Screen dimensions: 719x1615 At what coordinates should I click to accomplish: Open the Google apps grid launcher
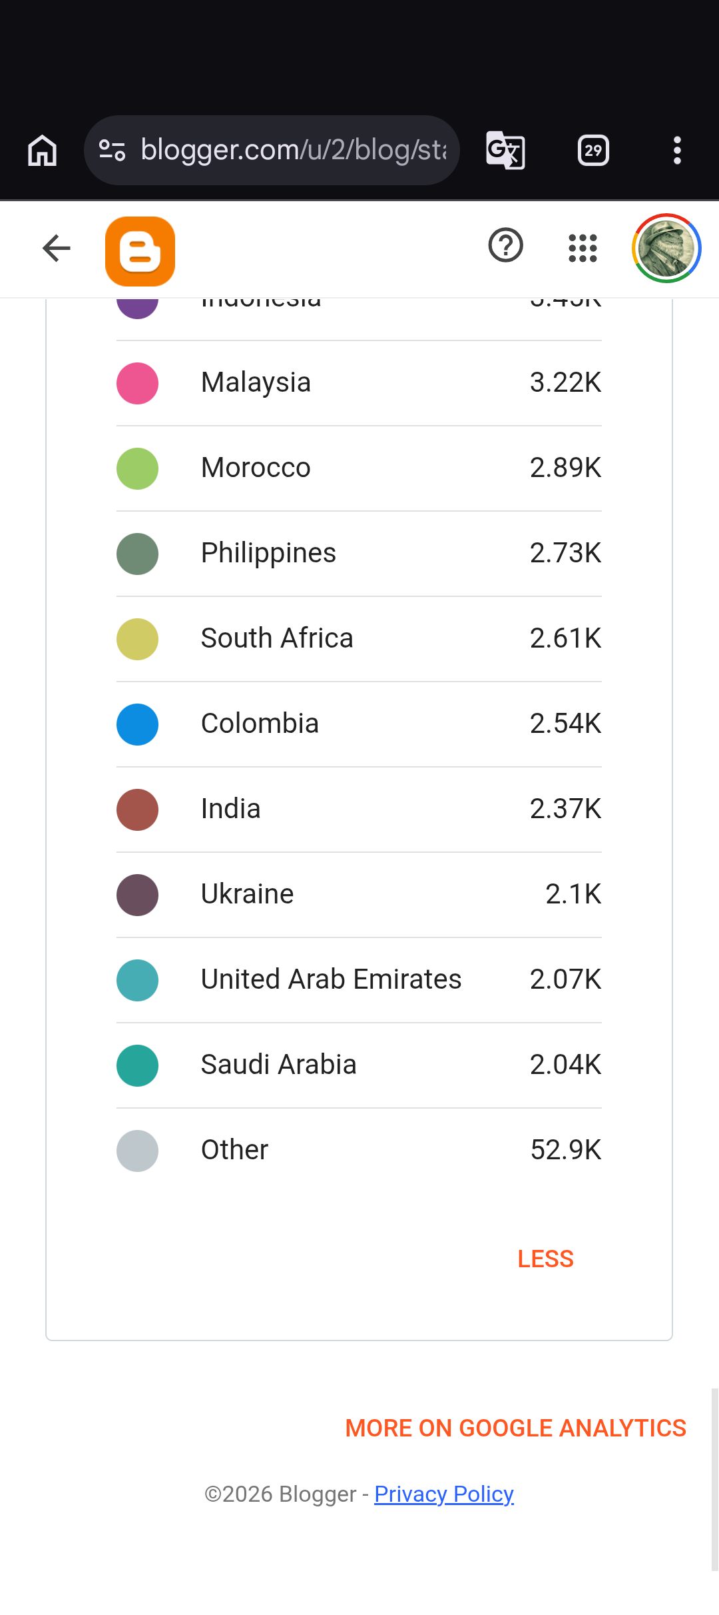coord(583,248)
